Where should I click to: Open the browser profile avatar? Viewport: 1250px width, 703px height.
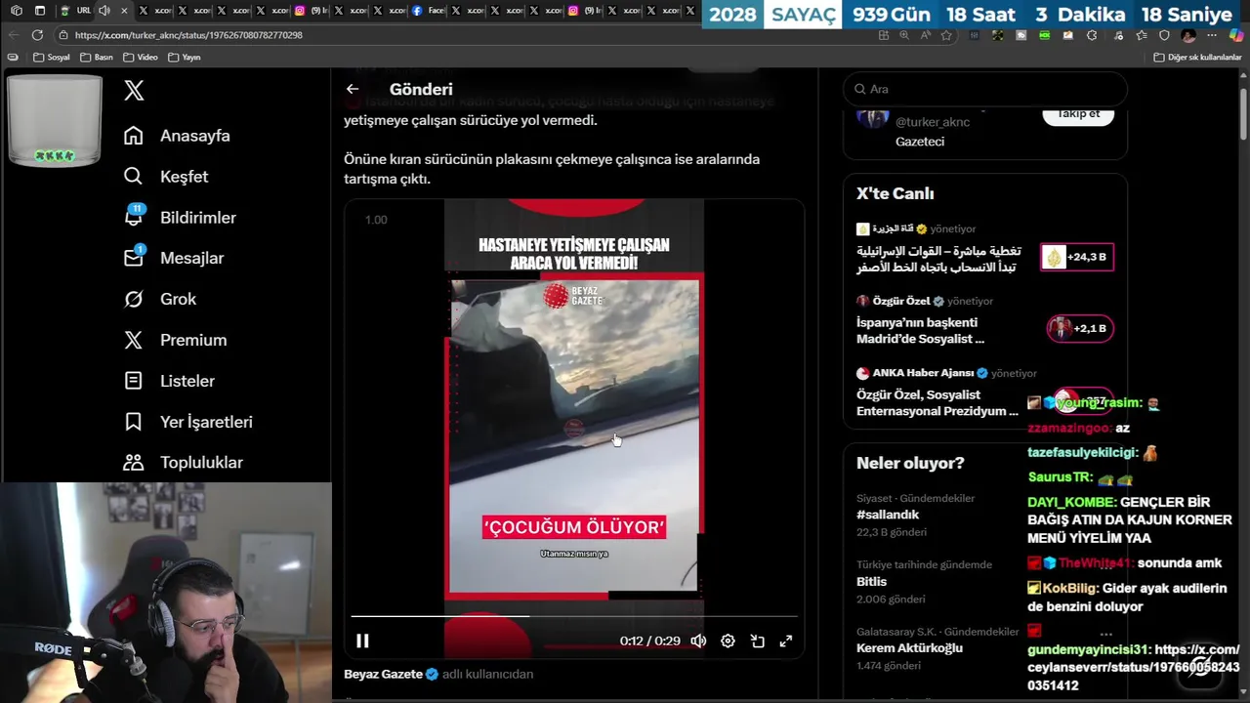[1188, 35]
